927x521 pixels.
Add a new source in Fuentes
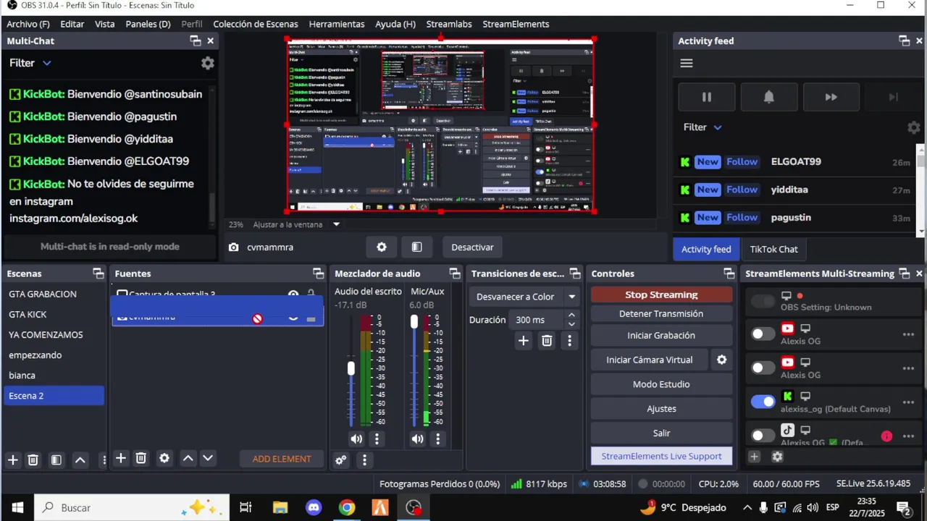pyautogui.click(x=121, y=458)
